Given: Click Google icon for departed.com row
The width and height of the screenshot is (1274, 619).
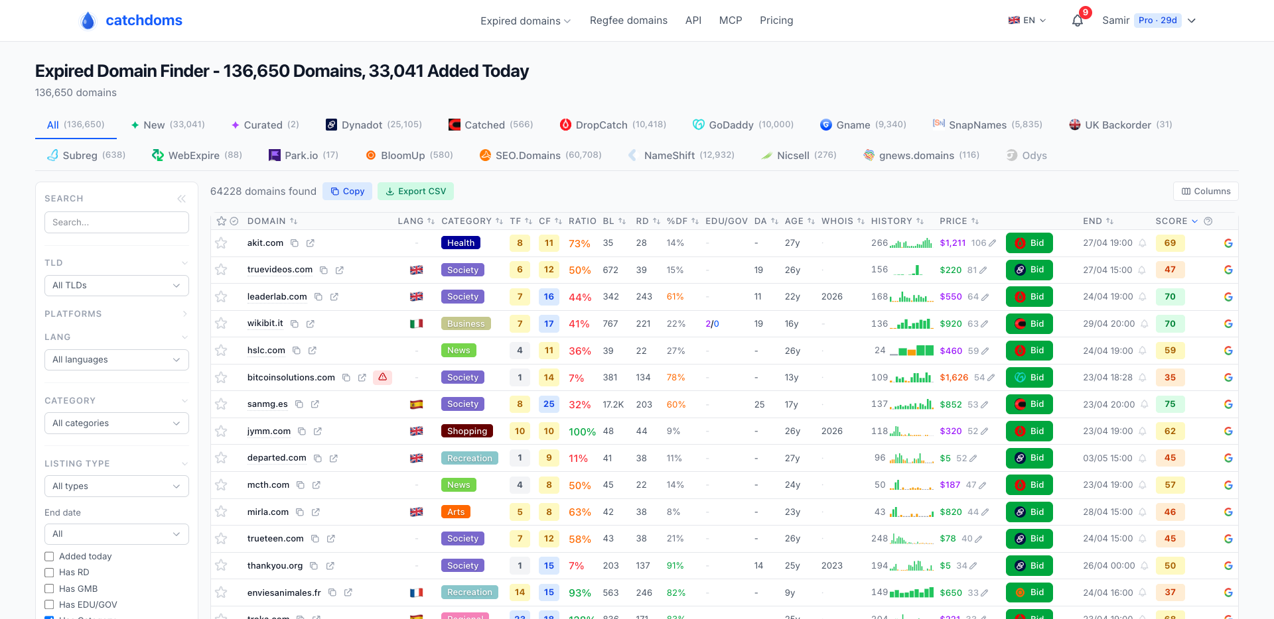Looking at the screenshot, I should point(1228,458).
